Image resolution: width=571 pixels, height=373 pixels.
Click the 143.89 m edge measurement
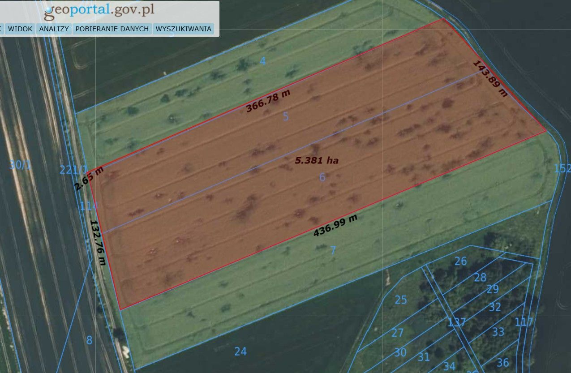click(x=490, y=78)
